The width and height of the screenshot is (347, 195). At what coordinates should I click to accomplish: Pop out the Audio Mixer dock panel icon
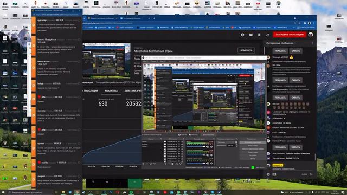coord(214,139)
